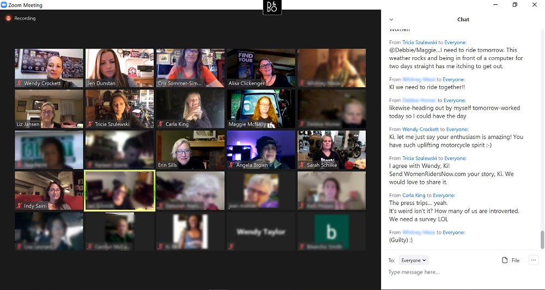Click sender Carla King in the chat
This screenshot has width=545, height=290.
[x=414, y=195]
